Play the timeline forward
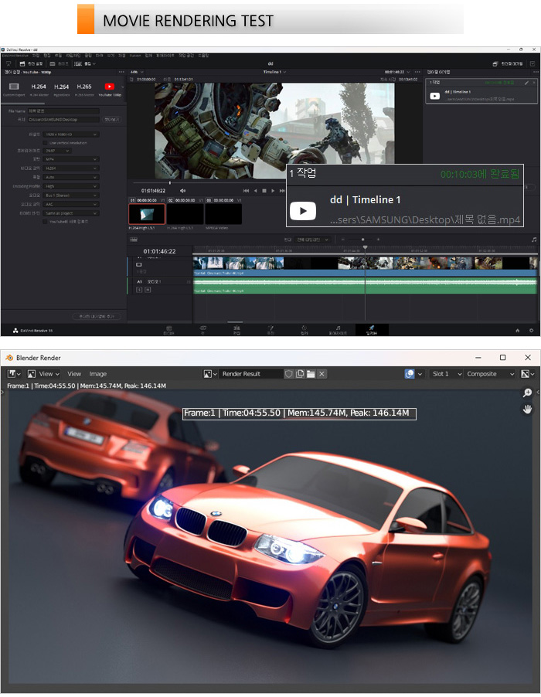 [x=273, y=191]
